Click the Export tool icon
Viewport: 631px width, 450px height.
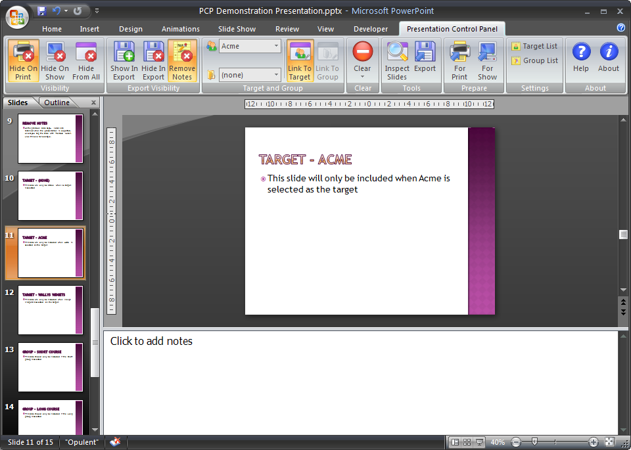[425, 56]
